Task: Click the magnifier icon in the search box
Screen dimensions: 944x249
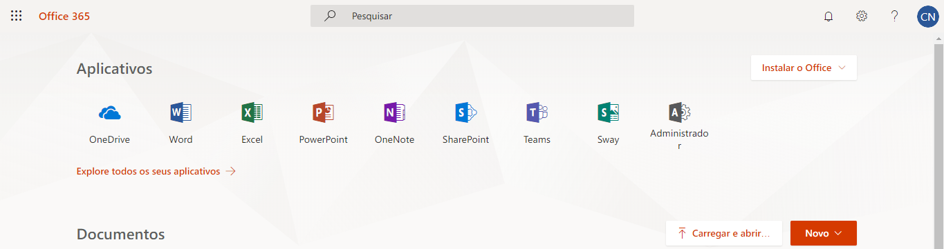Action: (330, 16)
